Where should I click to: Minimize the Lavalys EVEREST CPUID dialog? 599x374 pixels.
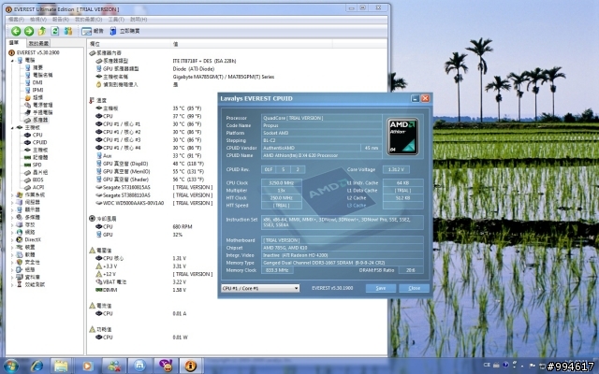coord(416,98)
